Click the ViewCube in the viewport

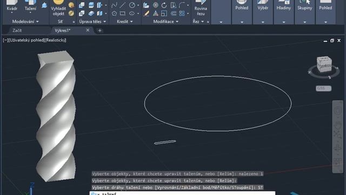pyautogui.click(x=324, y=64)
